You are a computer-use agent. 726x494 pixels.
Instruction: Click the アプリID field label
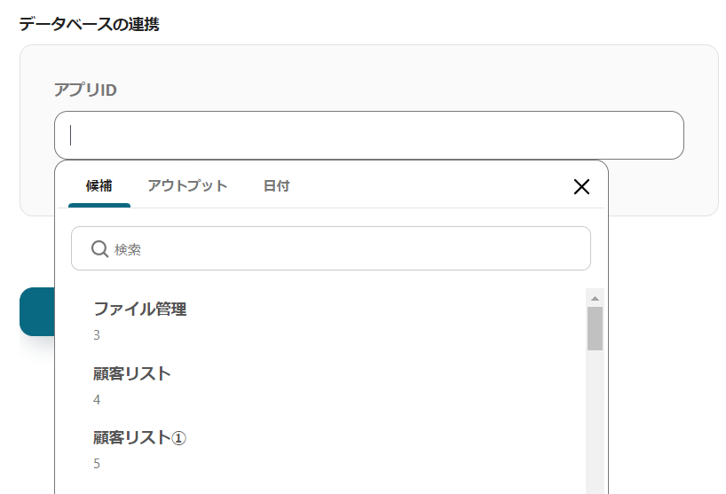pyautogui.click(x=85, y=90)
